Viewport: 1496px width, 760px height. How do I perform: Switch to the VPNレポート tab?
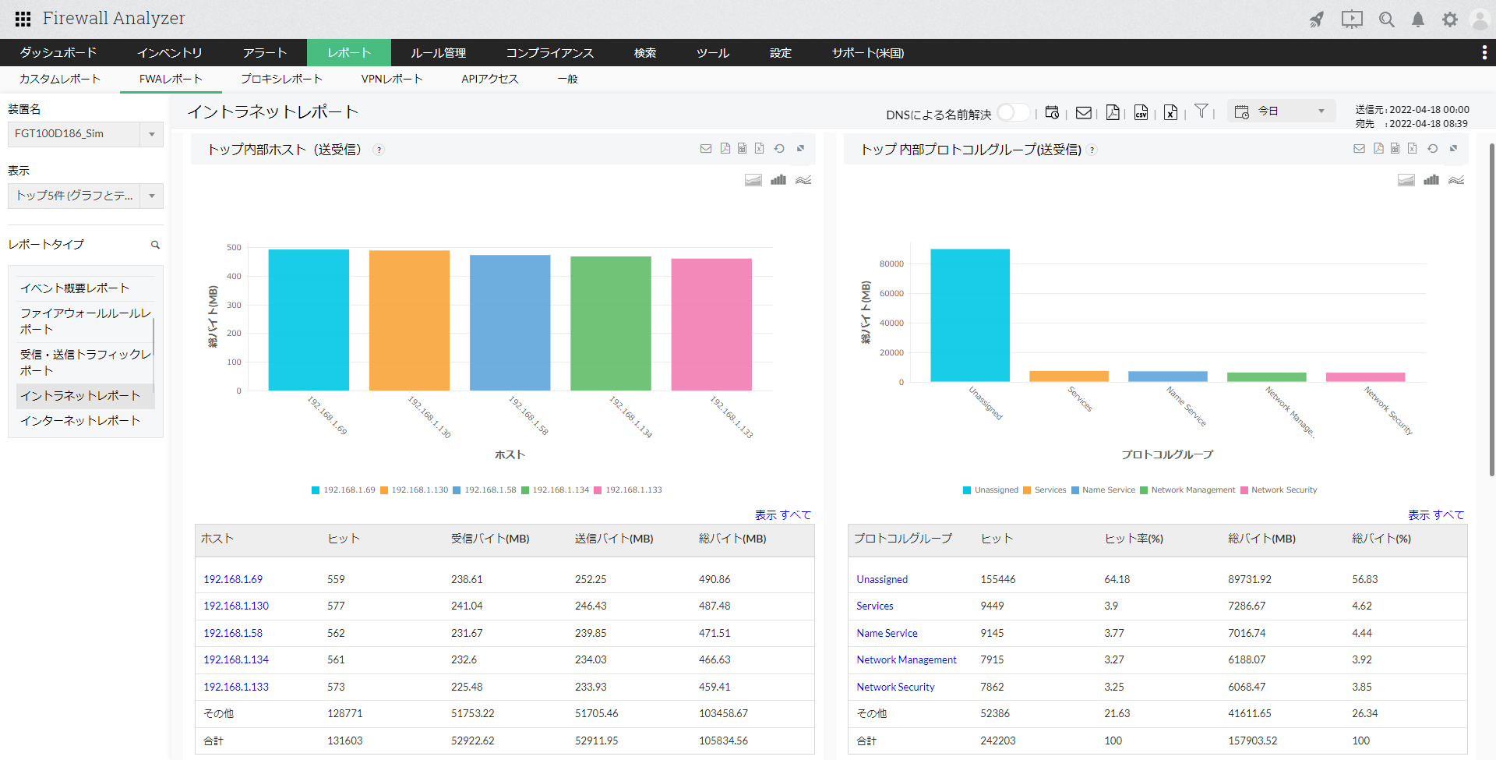tap(391, 79)
